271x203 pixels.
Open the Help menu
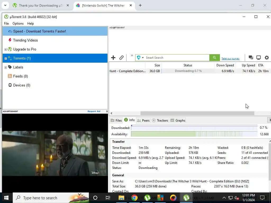point(31,24)
